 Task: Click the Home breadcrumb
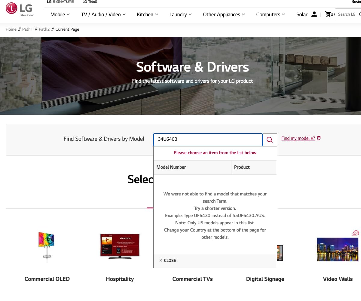[x=11, y=29]
